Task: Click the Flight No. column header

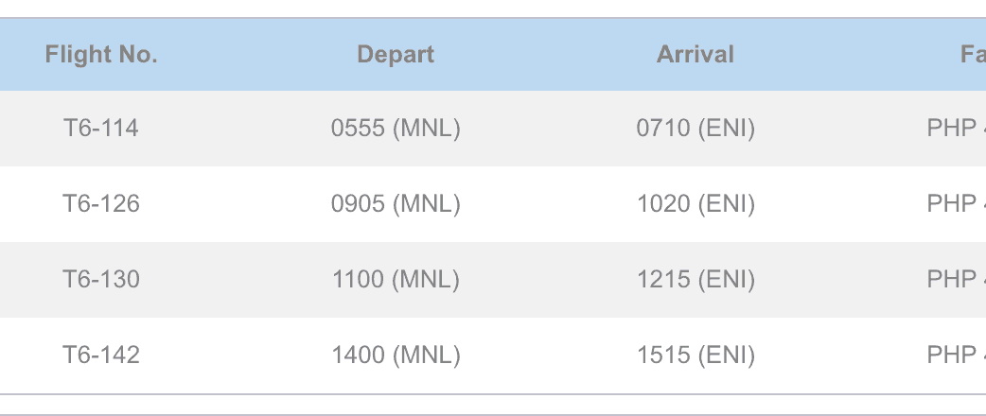Action: [101, 55]
